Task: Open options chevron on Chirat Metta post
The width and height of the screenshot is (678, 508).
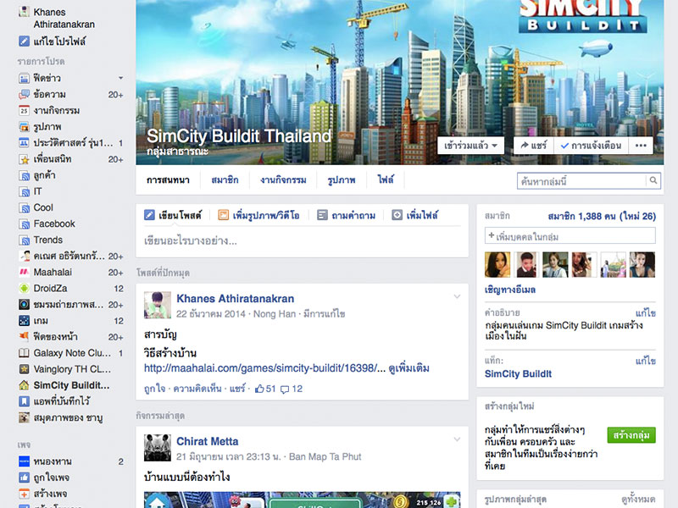Action: pos(457,439)
